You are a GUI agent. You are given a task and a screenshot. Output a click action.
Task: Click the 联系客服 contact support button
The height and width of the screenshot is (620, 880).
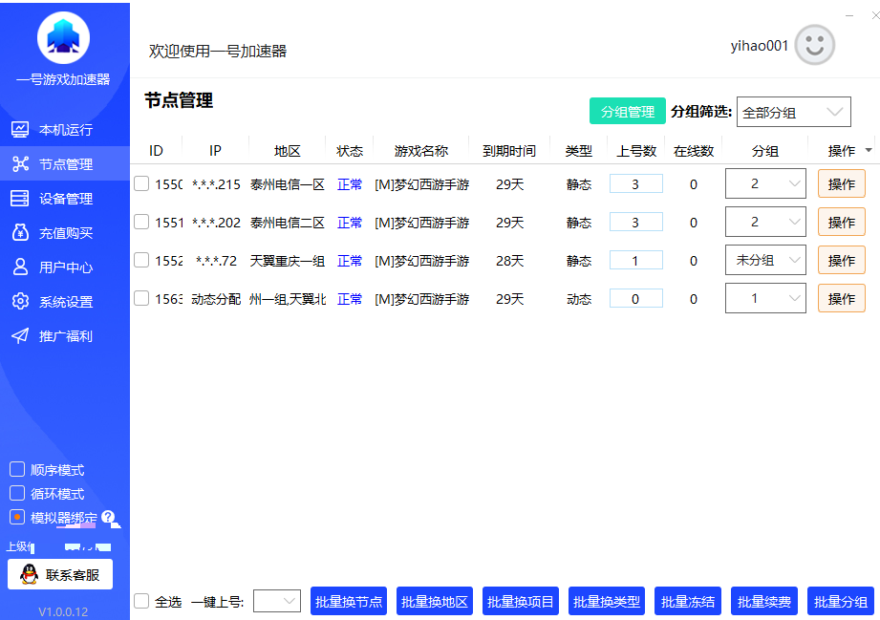point(60,574)
